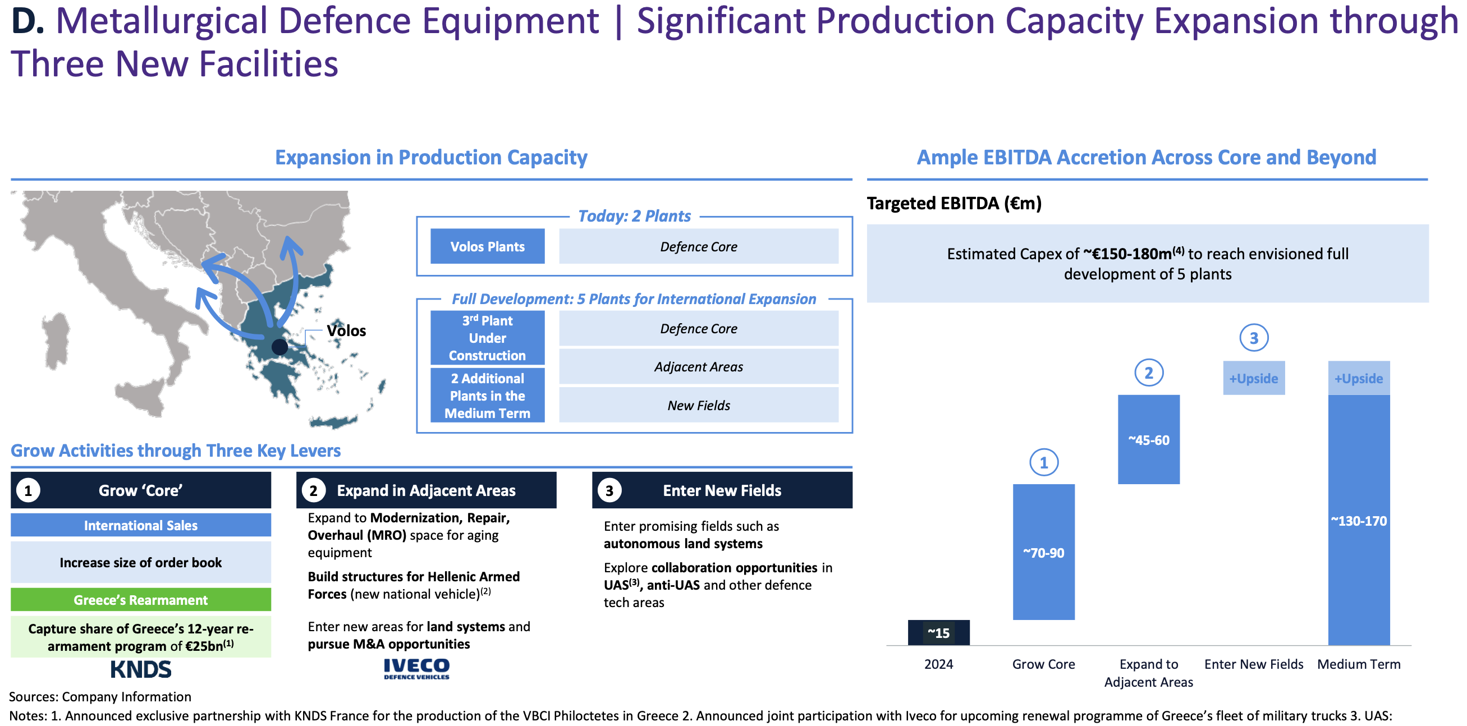Viewport: 1467px width, 726px height.
Task: Click the Volos label on the map
Action: click(346, 330)
